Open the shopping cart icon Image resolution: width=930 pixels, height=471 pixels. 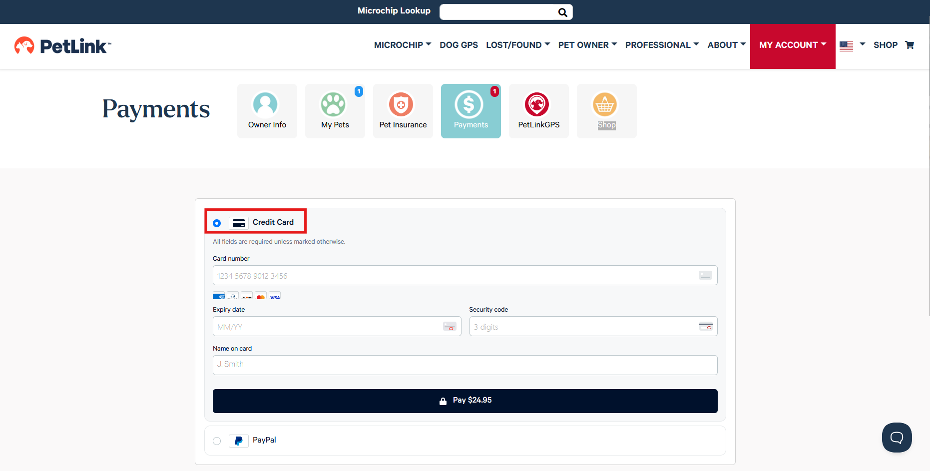point(910,45)
